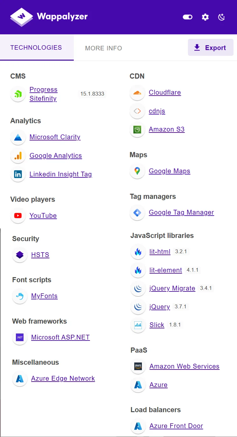Open the HSTS link
237x437 pixels.
[40, 255]
